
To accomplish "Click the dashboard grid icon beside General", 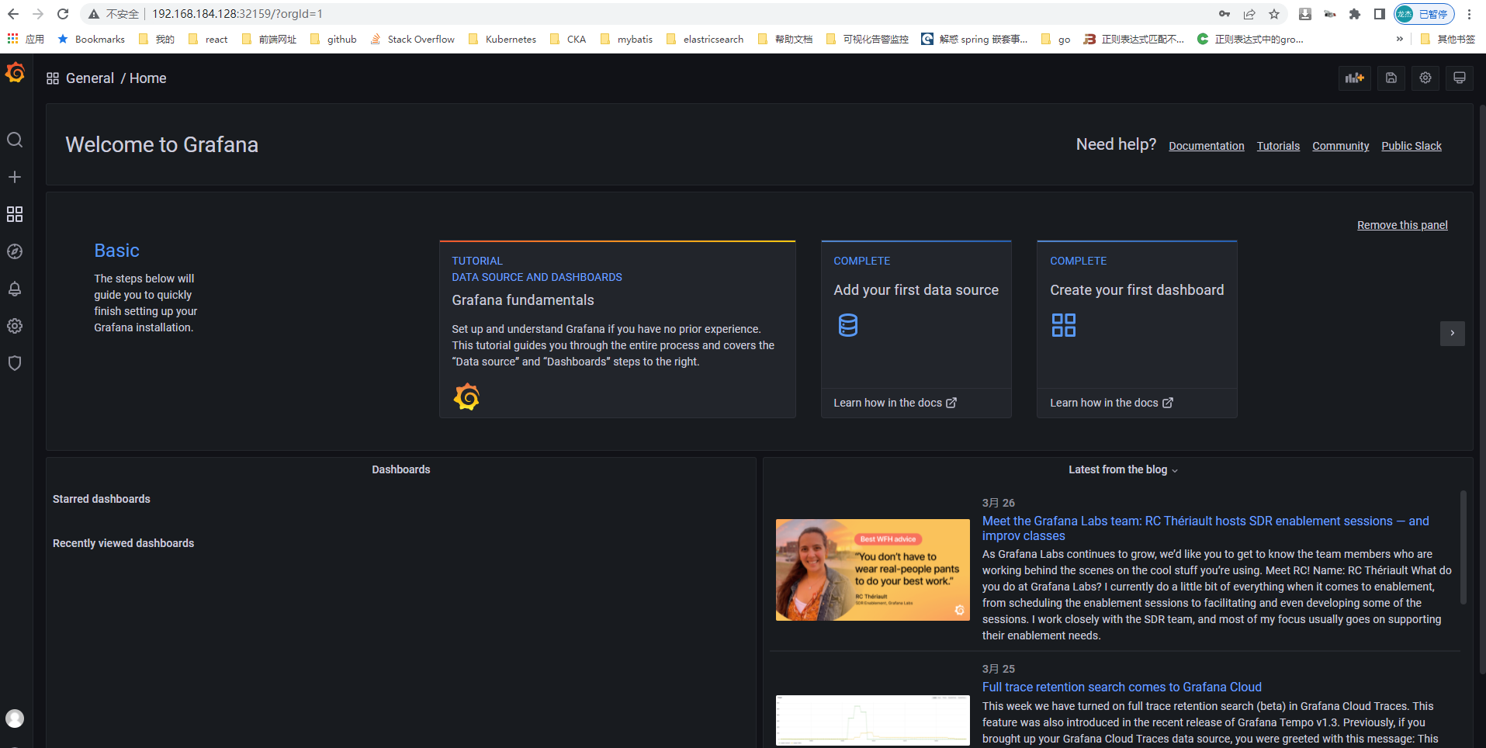I will (53, 78).
